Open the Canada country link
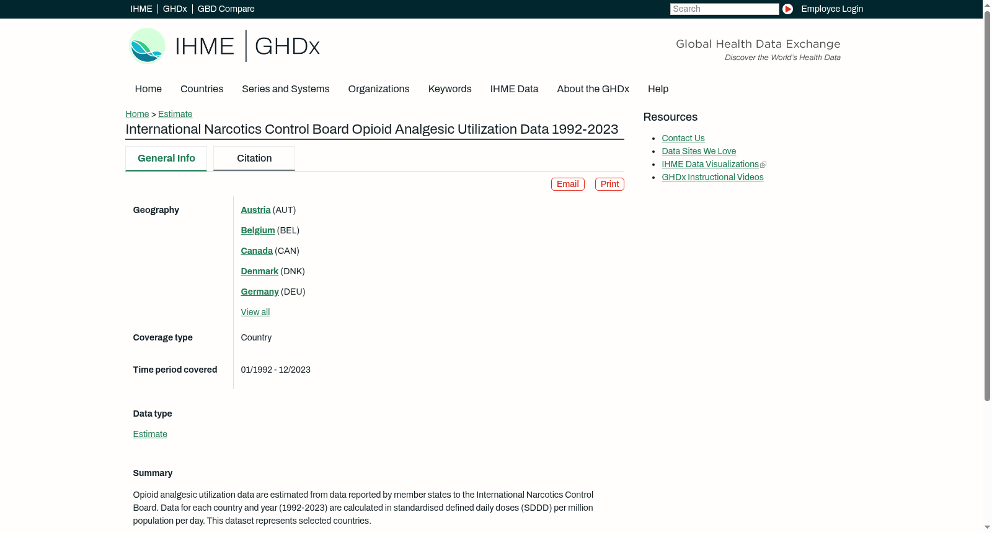 coord(257,251)
